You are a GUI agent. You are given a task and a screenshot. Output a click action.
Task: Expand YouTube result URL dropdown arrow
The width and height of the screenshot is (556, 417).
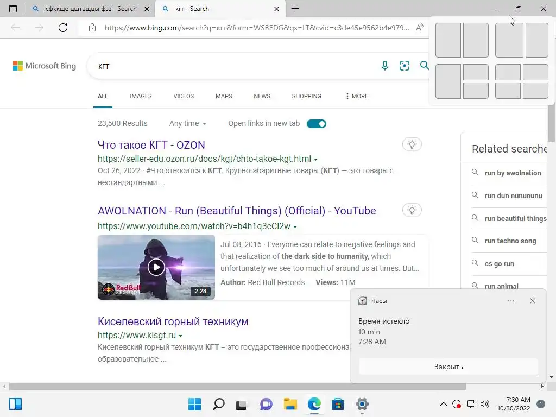click(295, 227)
